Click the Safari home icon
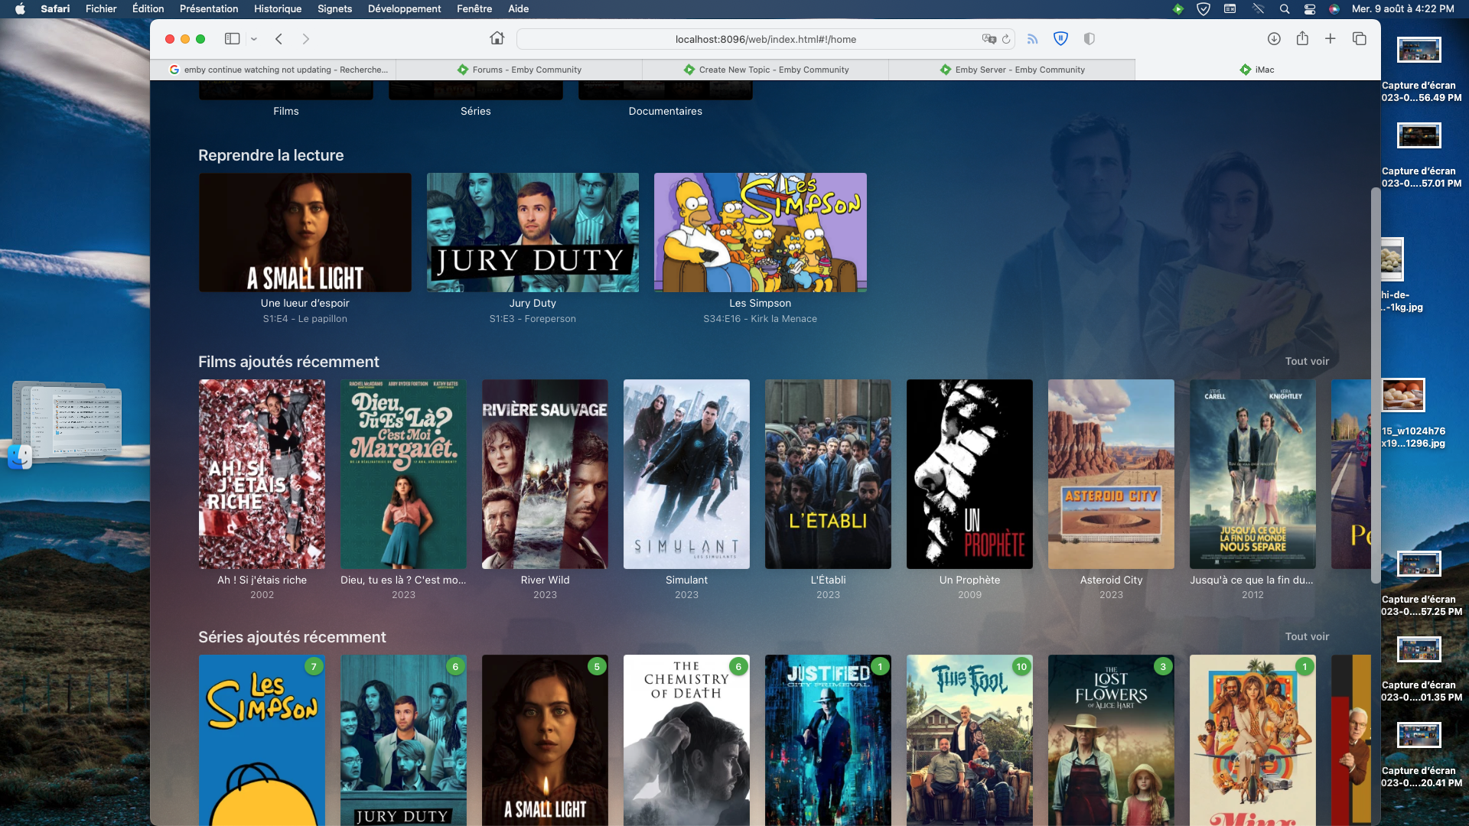 [497, 39]
